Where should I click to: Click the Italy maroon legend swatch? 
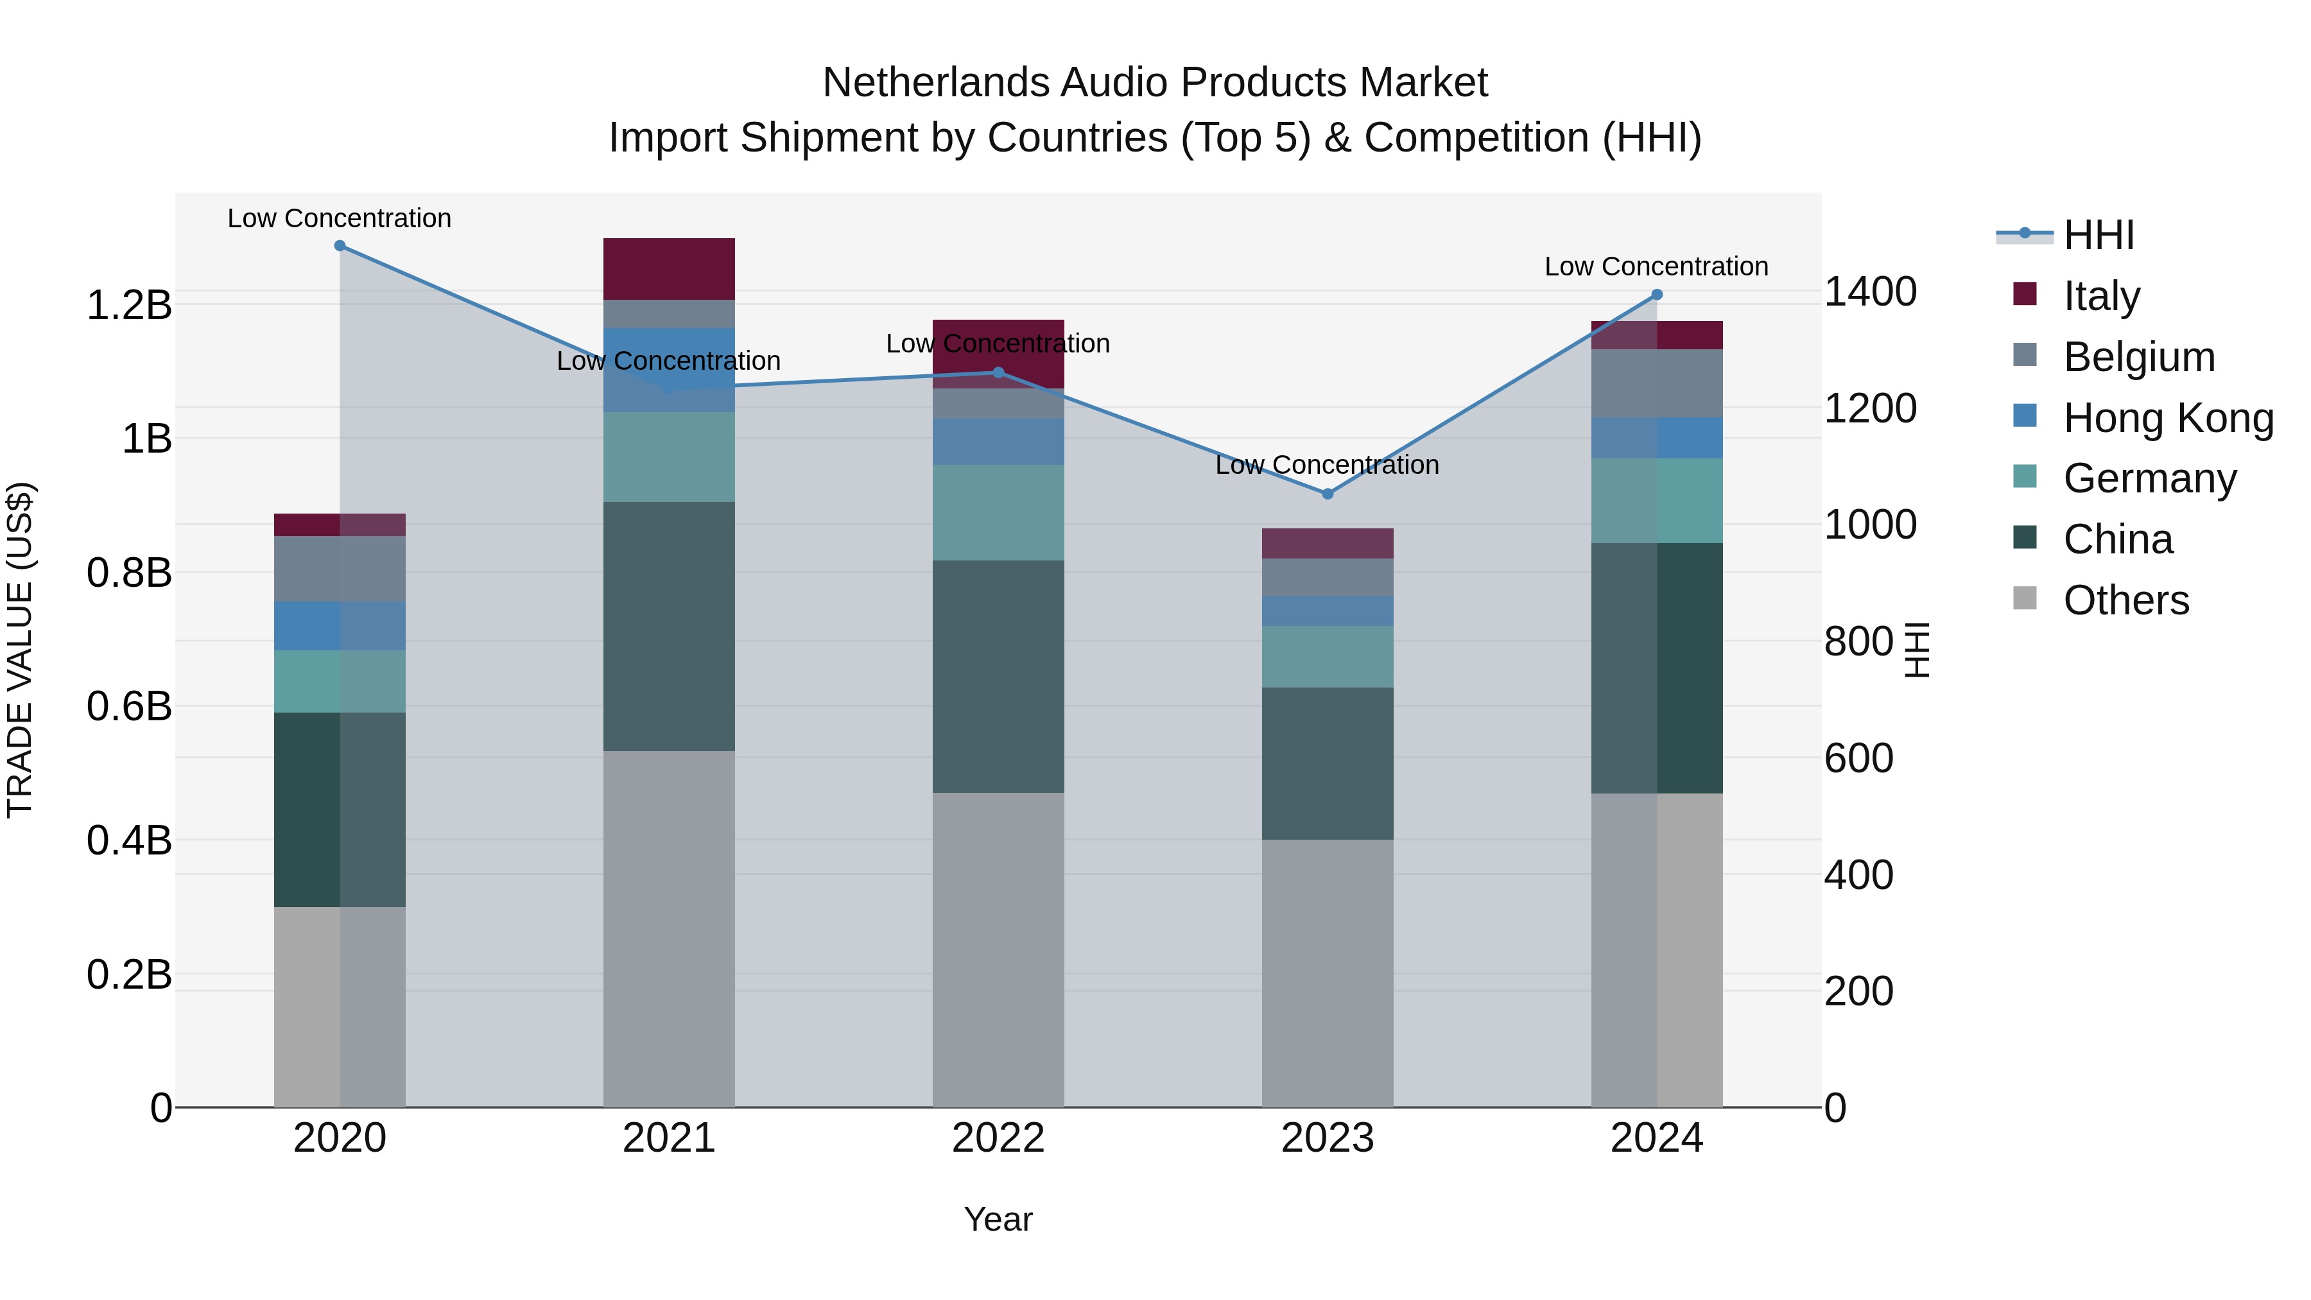[2025, 293]
